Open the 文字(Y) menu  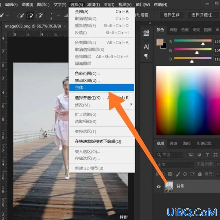(60, 5)
